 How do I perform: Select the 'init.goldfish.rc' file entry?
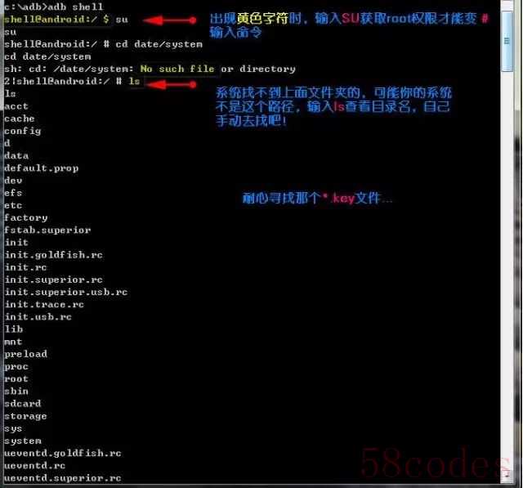[x=53, y=255]
